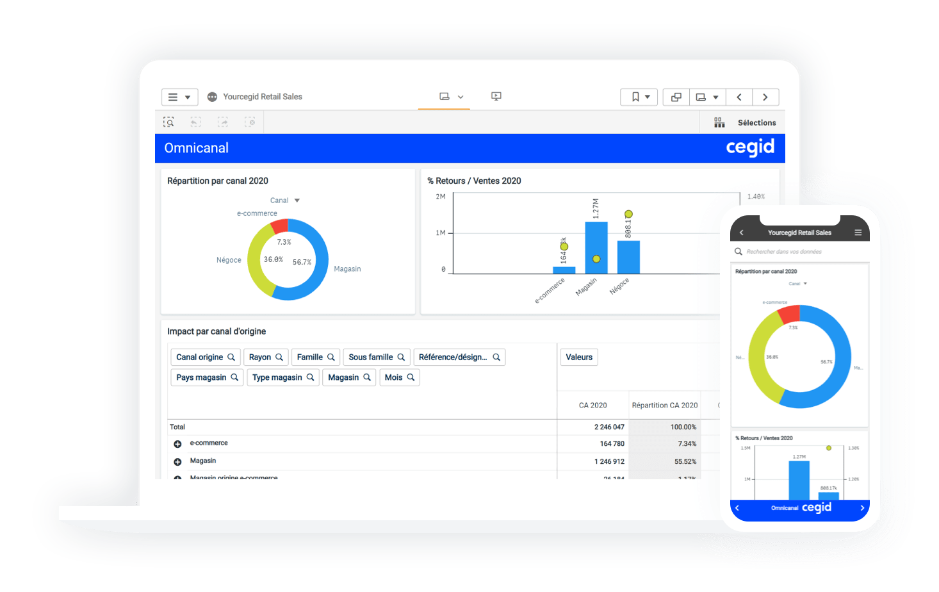Open the bookmarks dropdown
This screenshot has height=592, width=939.
[640, 97]
